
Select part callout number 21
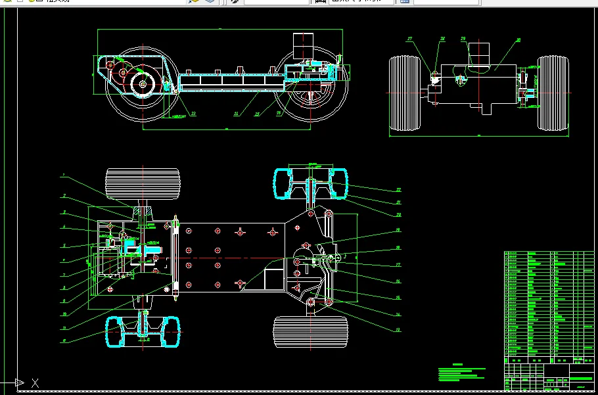[x=398, y=202]
